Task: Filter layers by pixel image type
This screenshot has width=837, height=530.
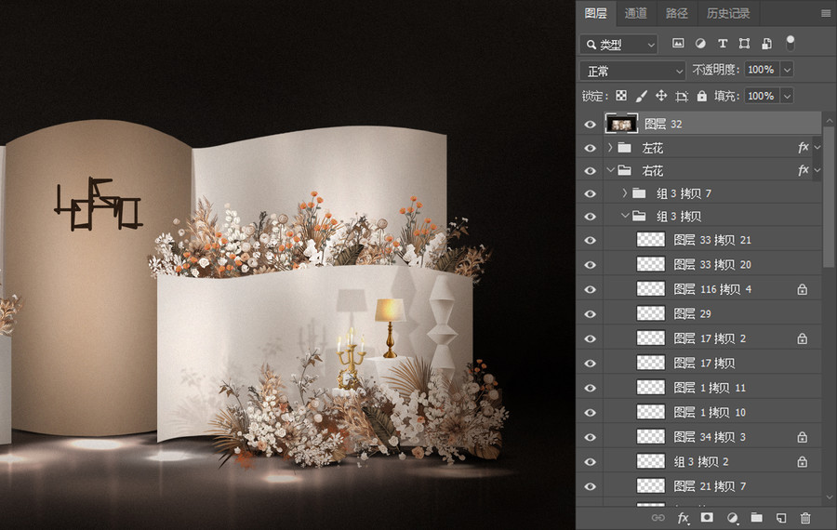Action: [678, 43]
